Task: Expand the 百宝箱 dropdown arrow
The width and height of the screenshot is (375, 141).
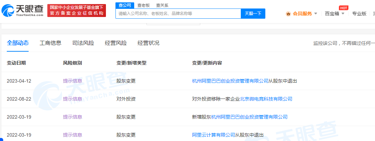Action: click(343, 14)
